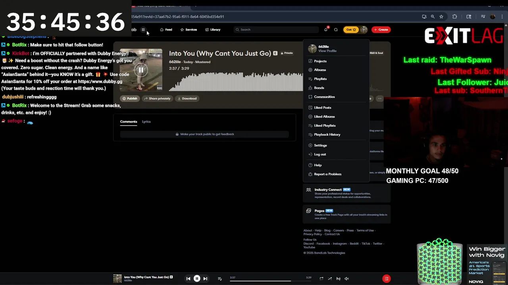The height and width of the screenshot is (285, 508).
Task: Open Playback History
Action: point(336,135)
